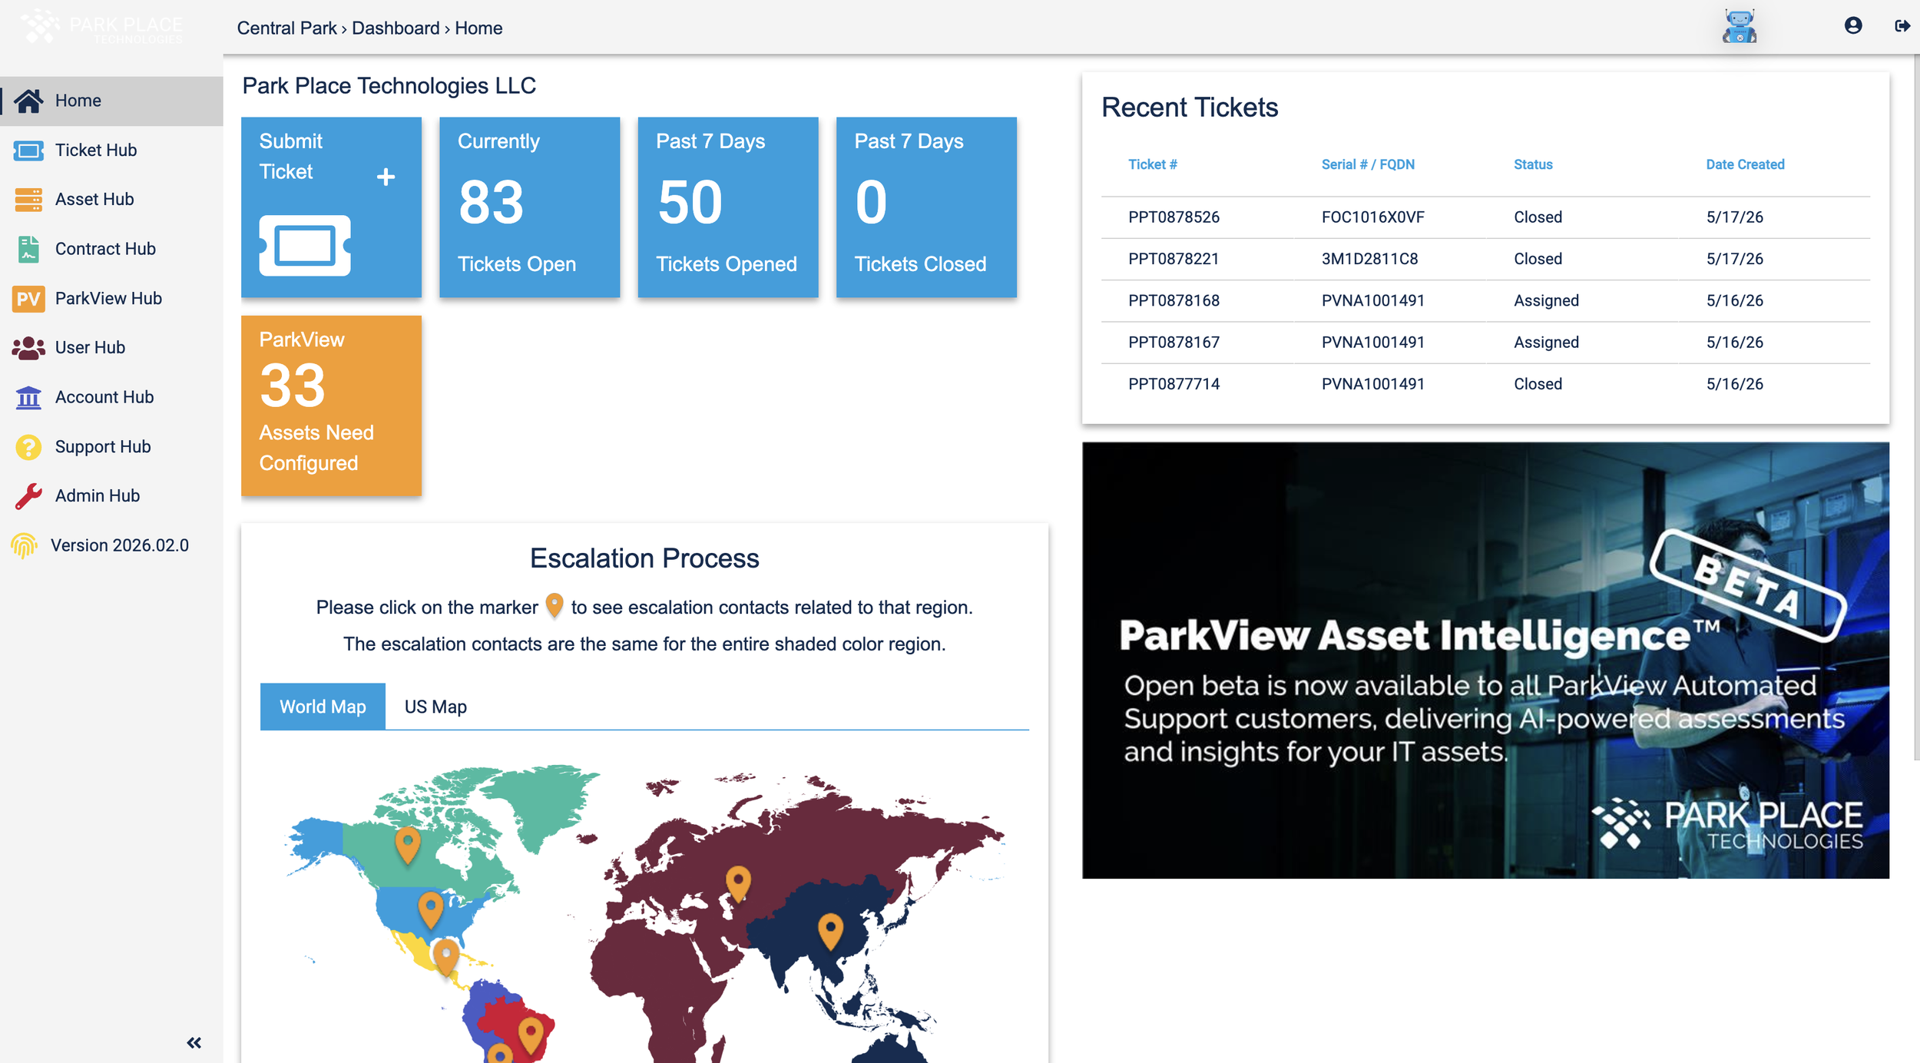Click the Asset Hub server icon
1920x1063 pixels.
pos(28,200)
